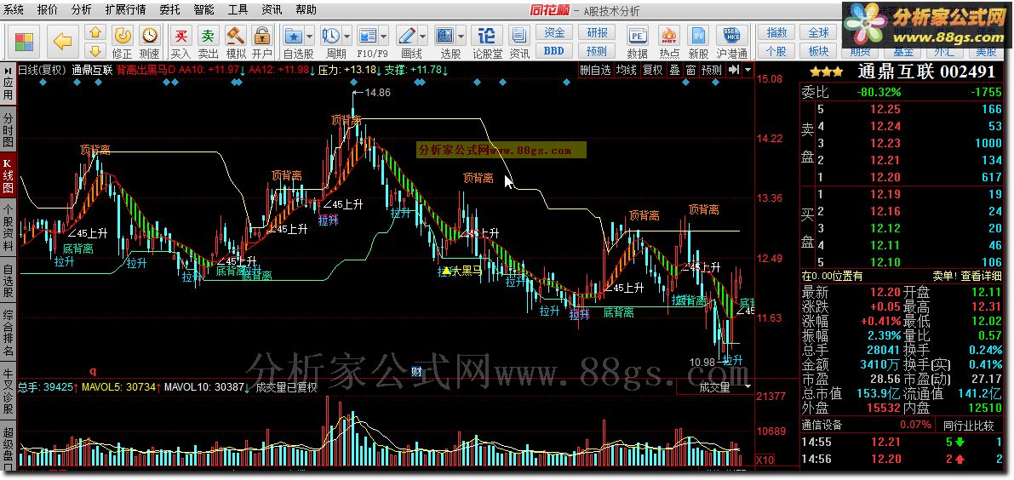This screenshot has width=1014, height=480.
Task: Click the 买入 buy icon
Action: click(x=181, y=37)
